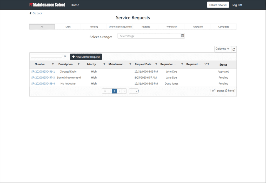Sort by the Required column header
The image size is (266, 183).
pyautogui.click(x=193, y=64)
